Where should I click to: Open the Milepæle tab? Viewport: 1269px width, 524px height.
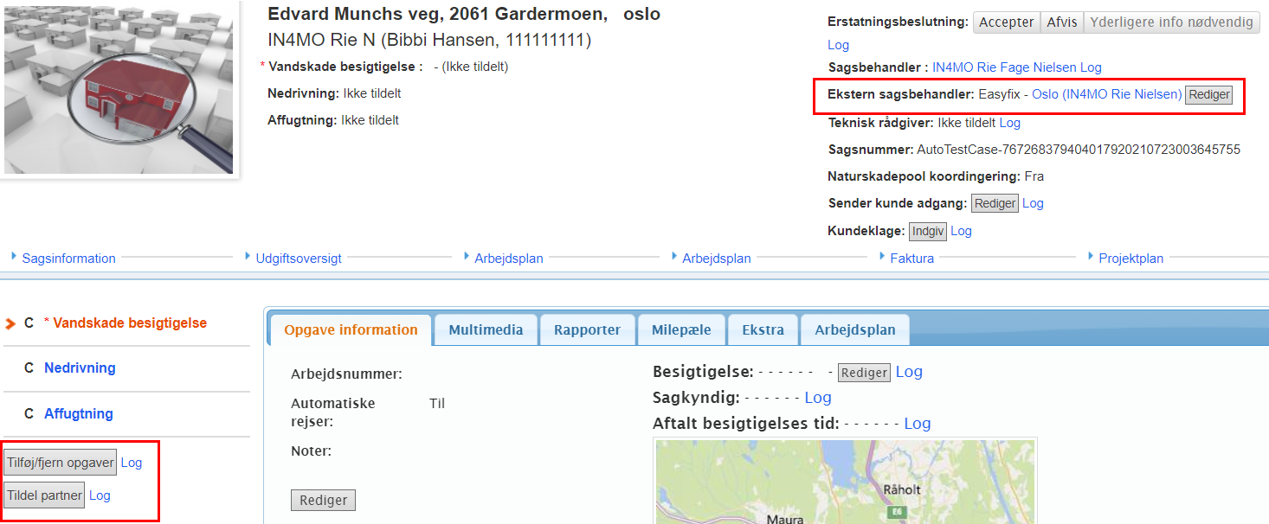tap(680, 329)
